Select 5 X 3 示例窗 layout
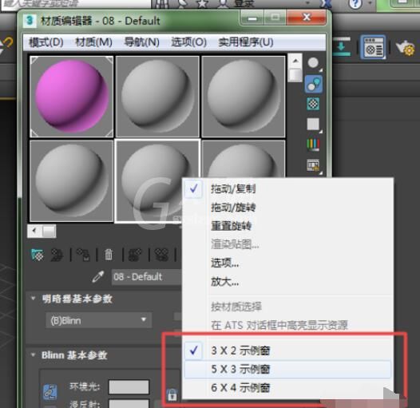 tap(287, 369)
